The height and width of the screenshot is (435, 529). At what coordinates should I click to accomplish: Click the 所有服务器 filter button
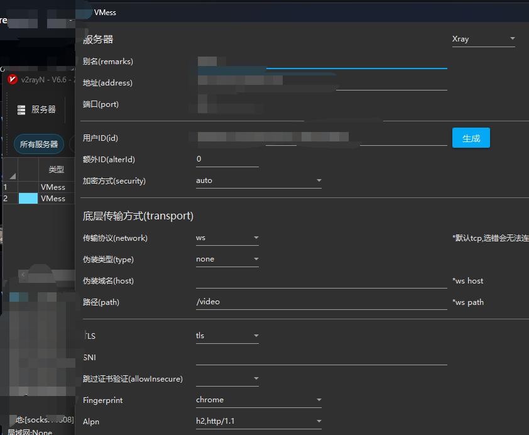tap(39, 144)
